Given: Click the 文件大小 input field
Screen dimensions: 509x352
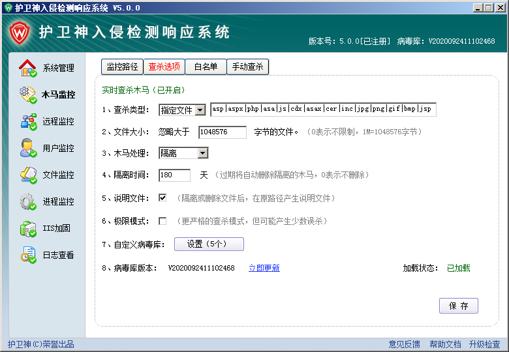Looking at the screenshot, I should point(223,132).
